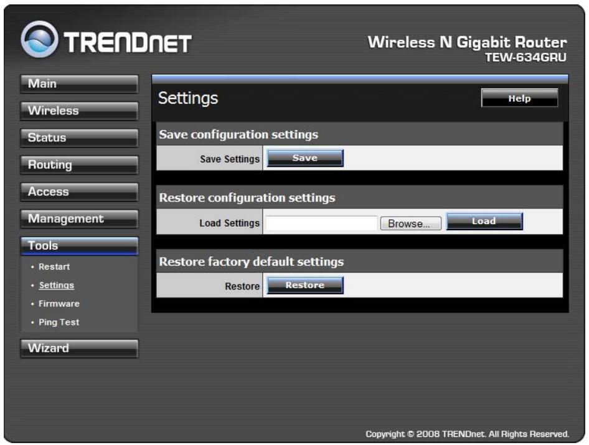Open the Status menu section
Screen dimensions: 589x445
(79, 138)
